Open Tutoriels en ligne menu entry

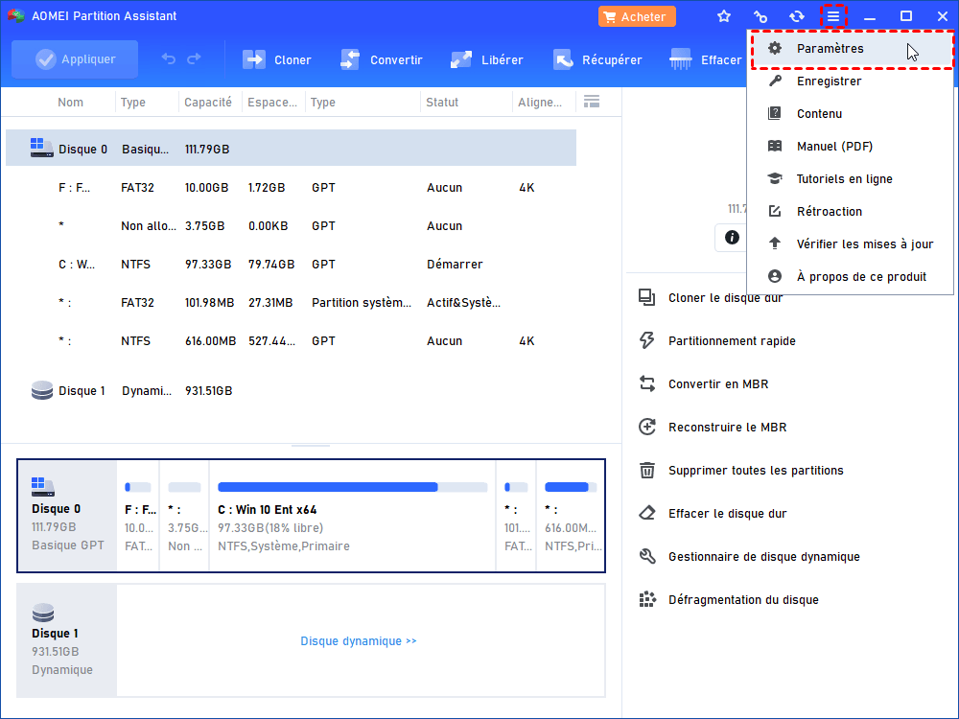coord(851,179)
